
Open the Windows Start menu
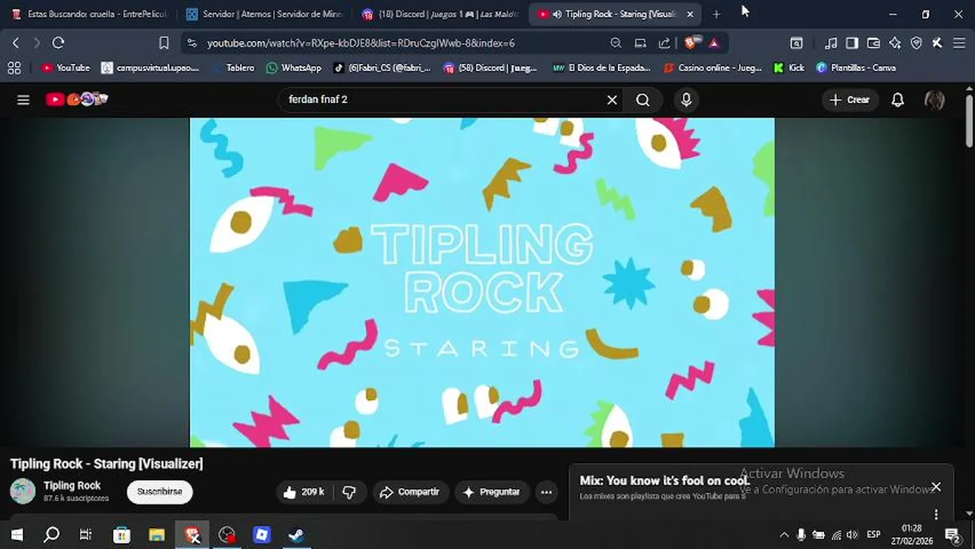pos(17,535)
